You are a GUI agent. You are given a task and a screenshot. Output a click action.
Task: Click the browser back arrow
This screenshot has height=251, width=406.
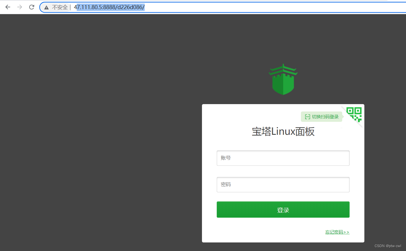coord(8,7)
